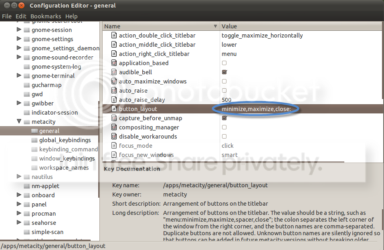The width and height of the screenshot is (384, 250).
Task: Select the global_keybindings tree item
Action: tap(65, 140)
